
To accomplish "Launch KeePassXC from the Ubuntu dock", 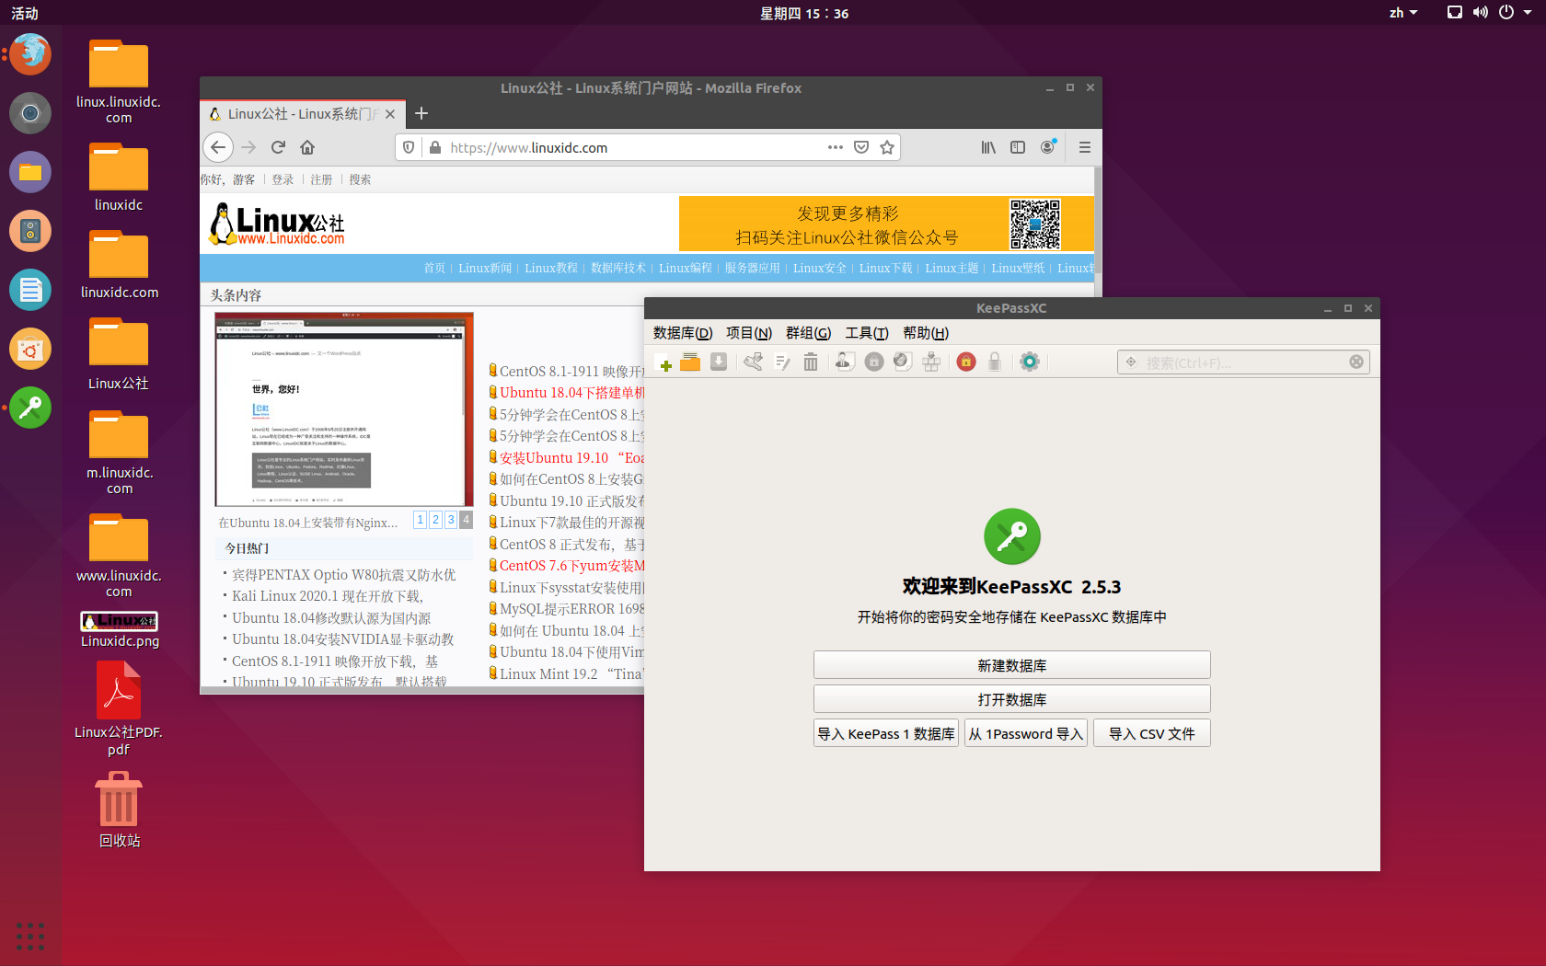I will (30, 408).
